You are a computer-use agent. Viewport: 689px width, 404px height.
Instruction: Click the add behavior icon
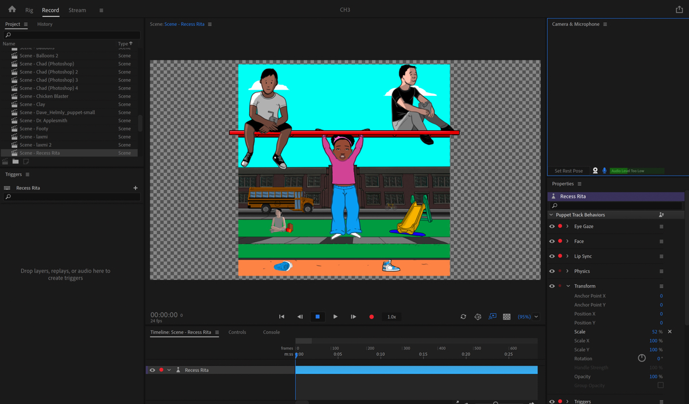(x=661, y=215)
